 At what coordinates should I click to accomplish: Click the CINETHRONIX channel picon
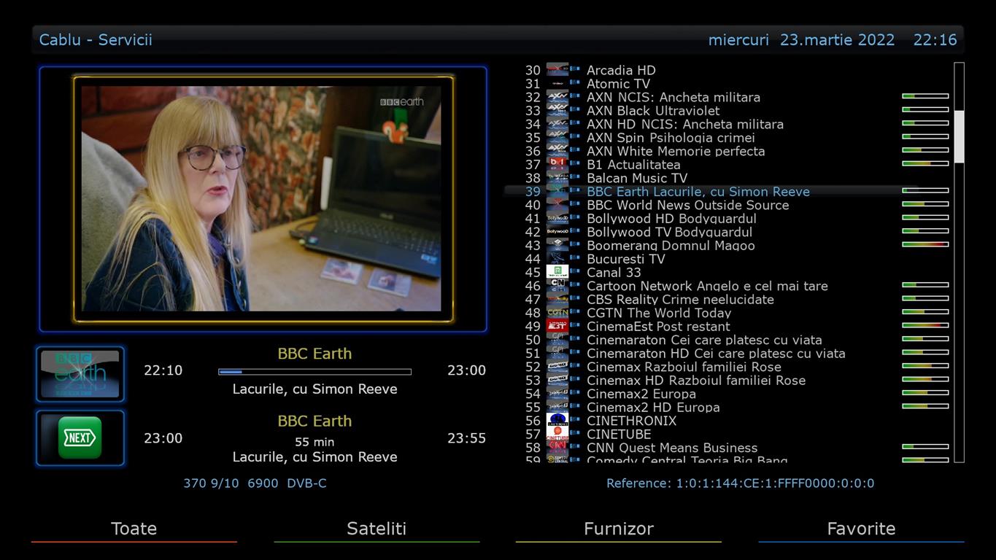(557, 421)
